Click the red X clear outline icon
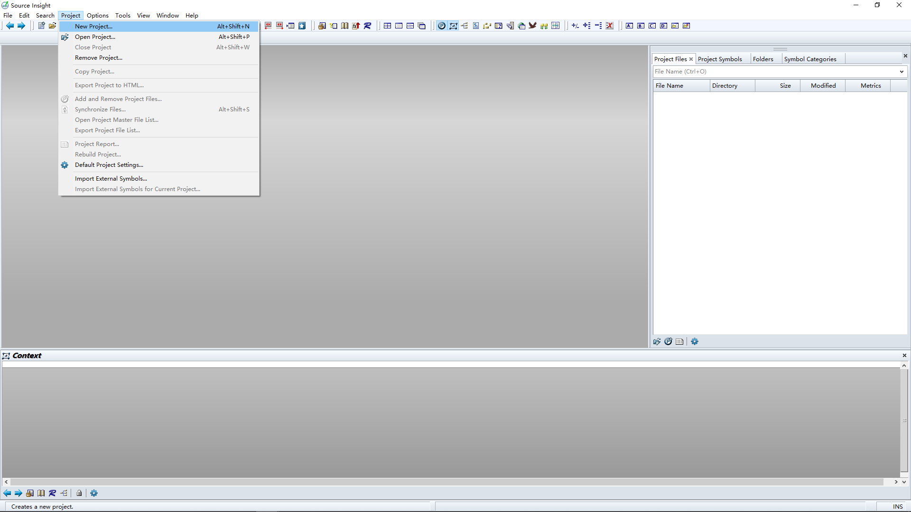Viewport: 911px width, 512px height. pos(610,26)
